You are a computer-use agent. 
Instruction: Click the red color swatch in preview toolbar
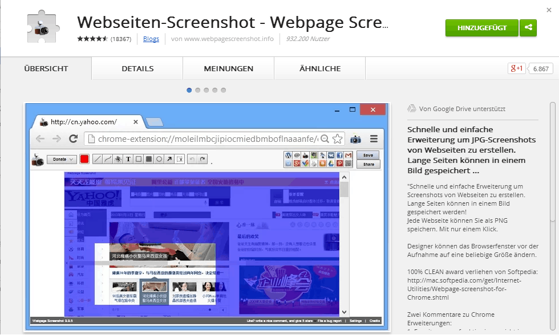[x=84, y=159]
